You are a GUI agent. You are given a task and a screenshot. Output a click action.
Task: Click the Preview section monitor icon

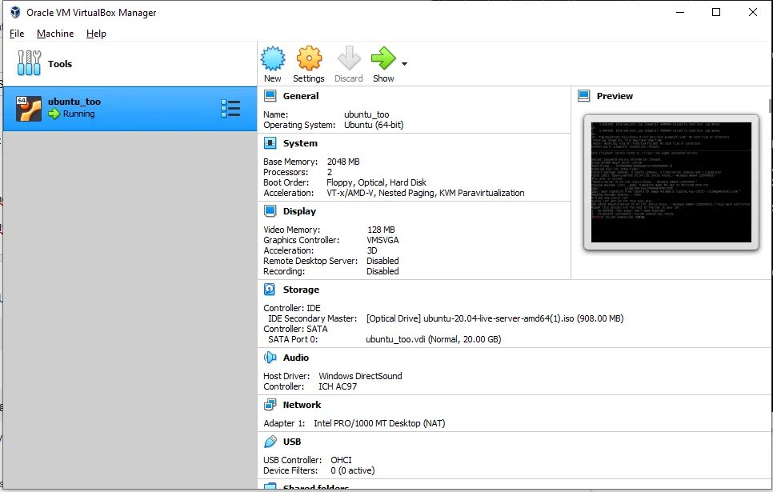(x=583, y=96)
